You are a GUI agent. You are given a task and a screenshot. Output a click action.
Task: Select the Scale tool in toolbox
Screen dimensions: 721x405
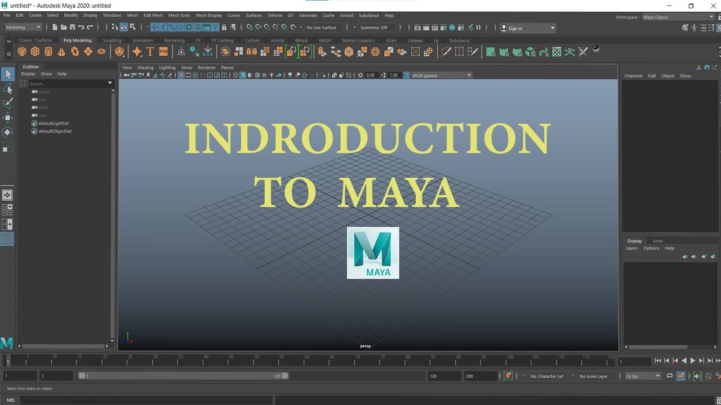[8, 147]
